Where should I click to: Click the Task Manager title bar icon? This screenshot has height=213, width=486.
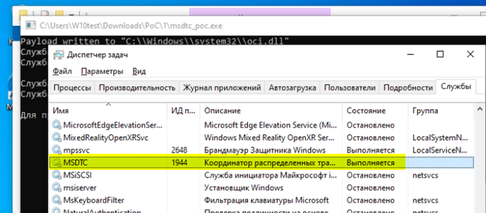[58, 55]
